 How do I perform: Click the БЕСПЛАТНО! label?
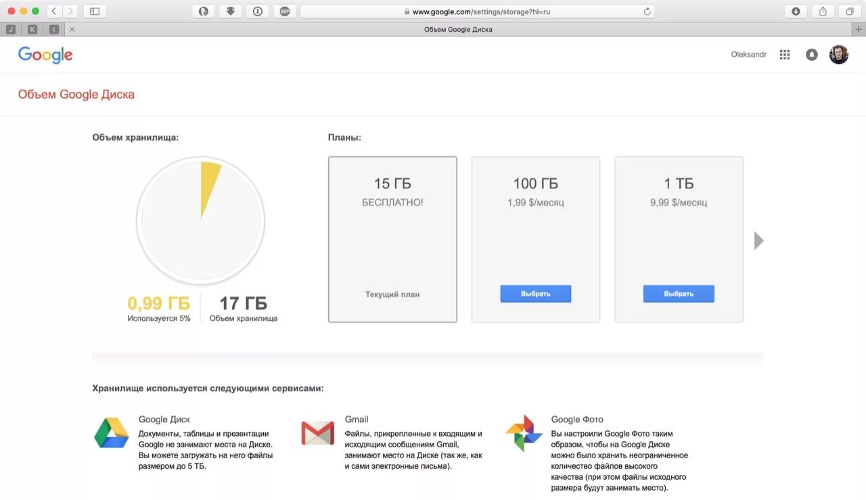tap(392, 203)
